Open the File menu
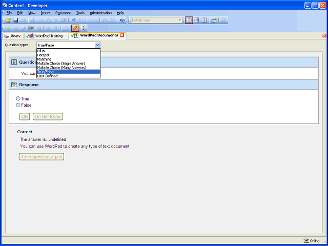The height and width of the screenshot is (246, 328). coord(9,13)
